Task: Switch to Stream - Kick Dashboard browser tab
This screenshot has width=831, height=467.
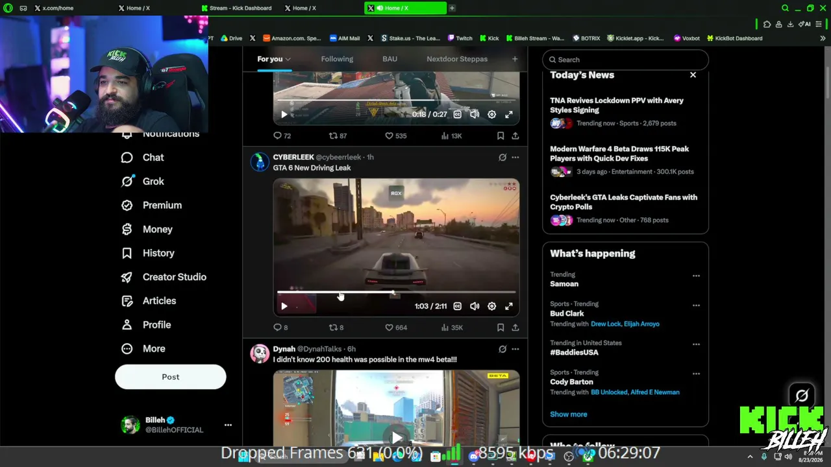Action: click(x=237, y=8)
